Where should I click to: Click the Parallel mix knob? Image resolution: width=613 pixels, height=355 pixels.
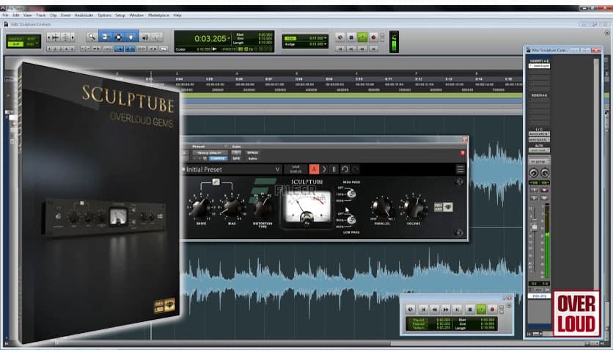382,207
